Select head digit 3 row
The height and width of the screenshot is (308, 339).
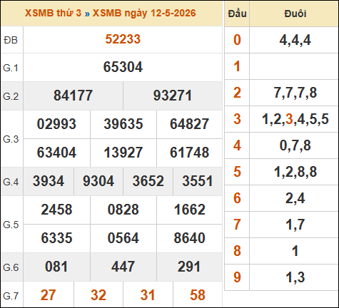pos(282,119)
